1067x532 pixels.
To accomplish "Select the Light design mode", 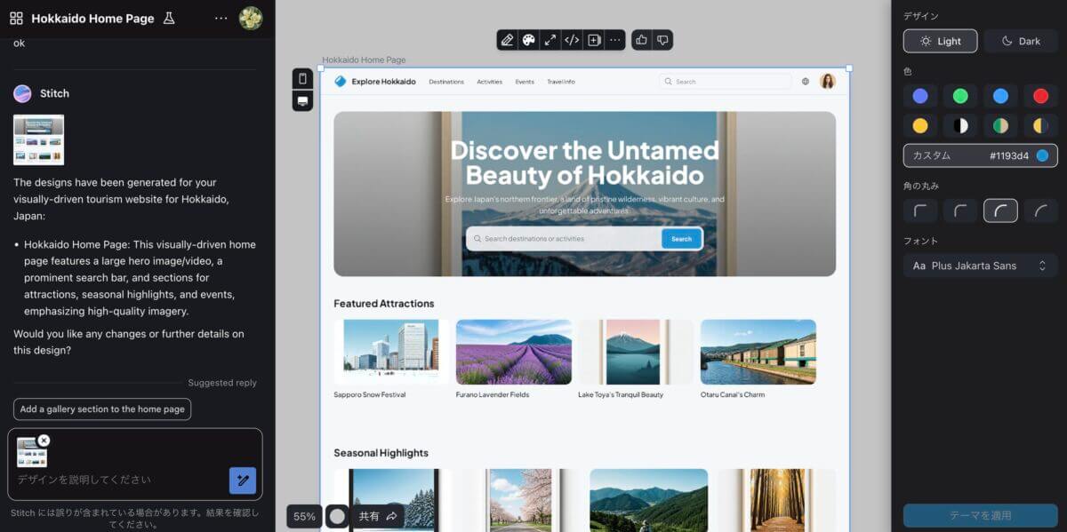I will coord(940,41).
